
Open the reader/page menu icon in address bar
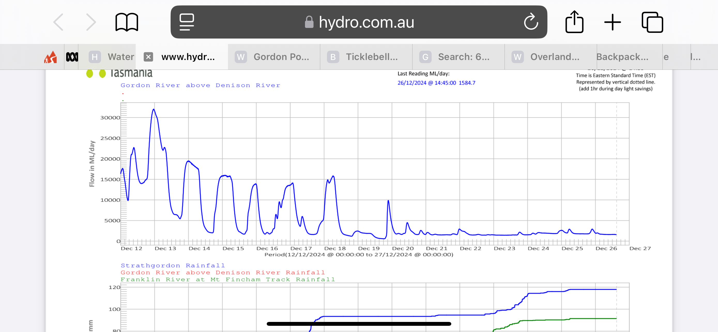pos(186,22)
